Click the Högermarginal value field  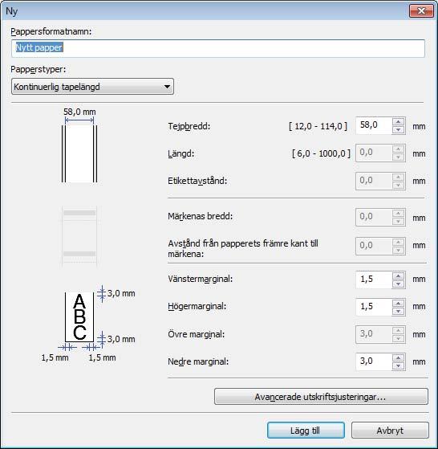(x=373, y=307)
